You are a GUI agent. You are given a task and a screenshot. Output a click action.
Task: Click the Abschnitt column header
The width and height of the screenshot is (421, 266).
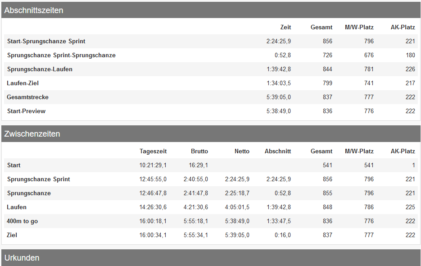[278, 151]
